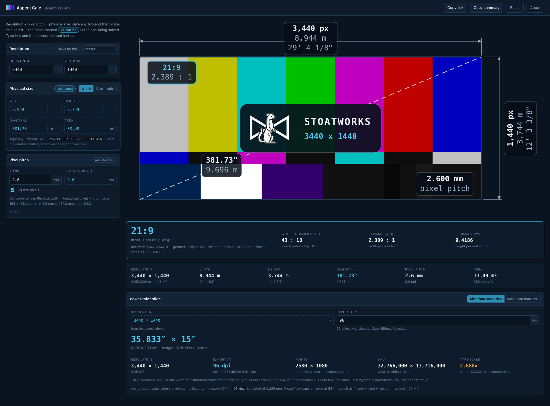Viewport: 550px width, 406px height.
Task: Click the '360.44 sq ft' area text
Action: tap(483, 282)
